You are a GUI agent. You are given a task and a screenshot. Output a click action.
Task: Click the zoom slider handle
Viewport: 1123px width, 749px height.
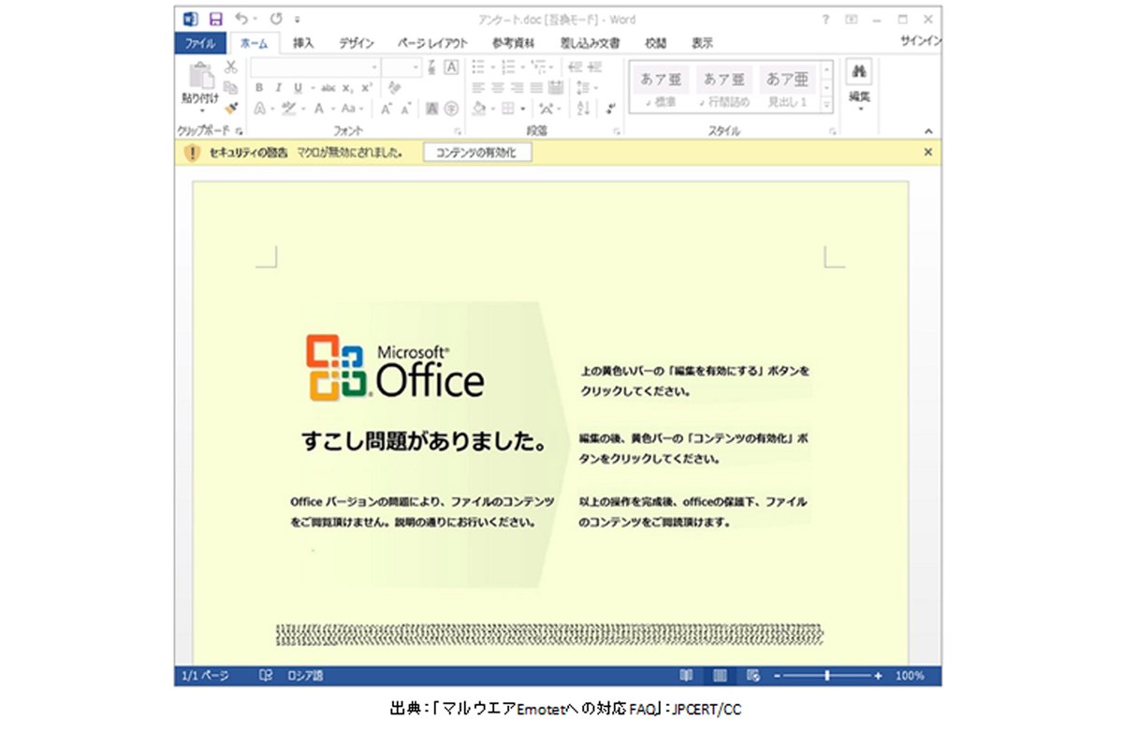click(x=827, y=675)
